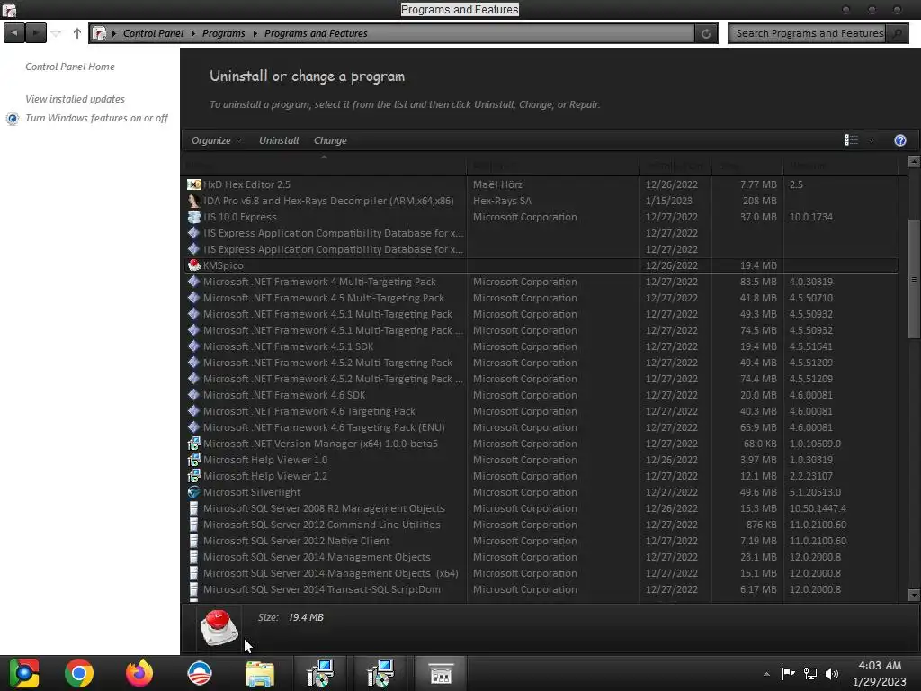Open the more view options dropdown arrow
This screenshot has width=921, height=691.
point(871,140)
